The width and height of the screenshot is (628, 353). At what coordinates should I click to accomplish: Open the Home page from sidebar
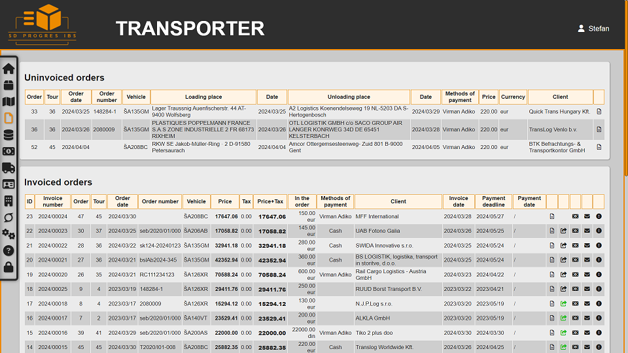pyautogui.click(x=9, y=69)
